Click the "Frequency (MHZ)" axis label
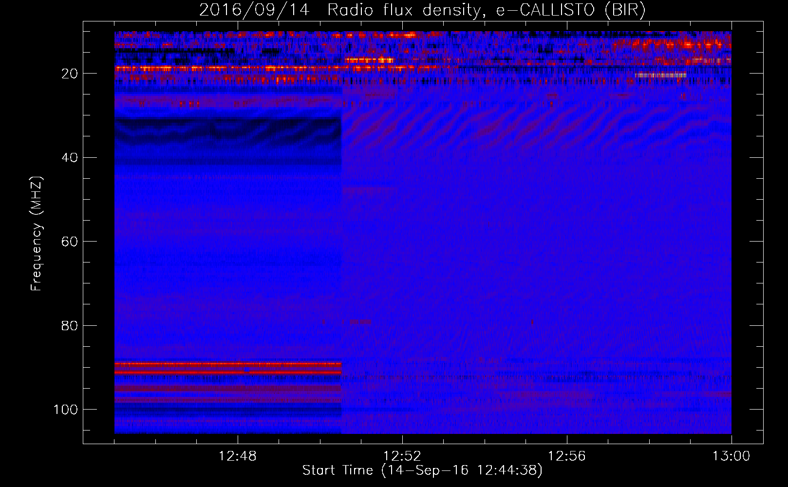 pyautogui.click(x=37, y=233)
